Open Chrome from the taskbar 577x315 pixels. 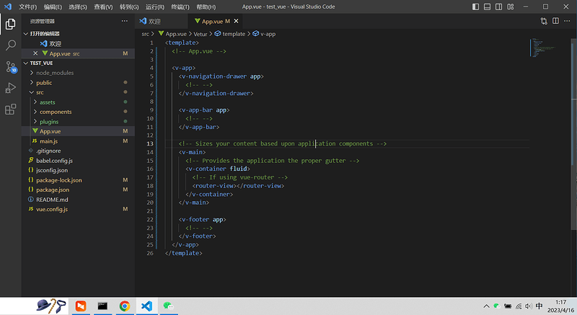[125, 306]
